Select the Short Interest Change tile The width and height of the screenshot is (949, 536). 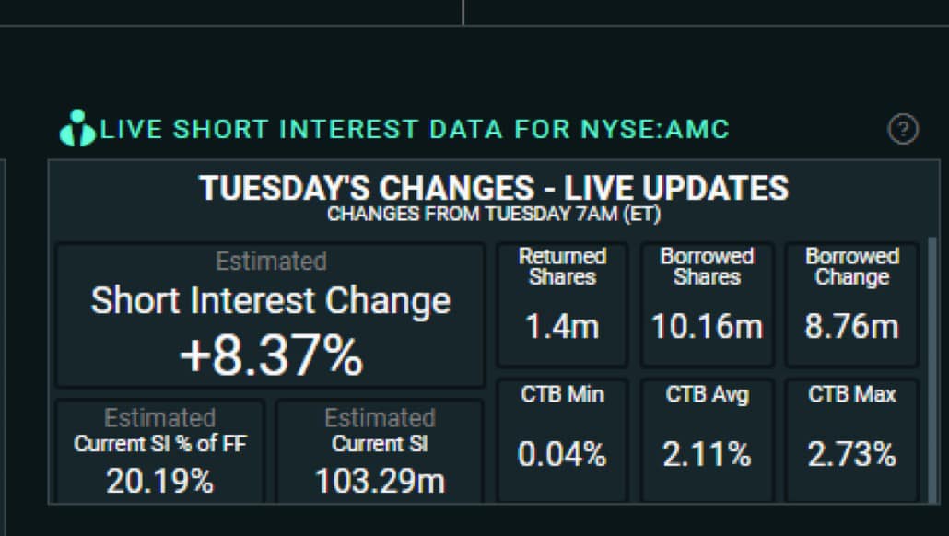pos(270,309)
